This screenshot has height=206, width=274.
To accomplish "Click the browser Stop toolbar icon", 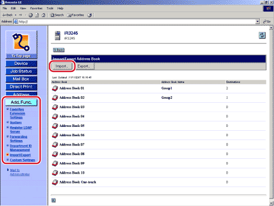I will pyautogui.click(x=31, y=15).
